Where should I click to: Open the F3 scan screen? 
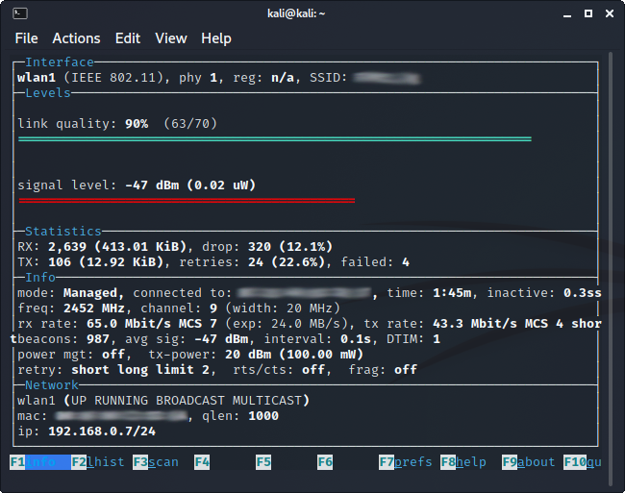point(156,462)
